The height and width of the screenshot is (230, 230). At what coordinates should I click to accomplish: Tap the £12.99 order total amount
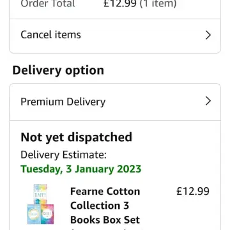120,4
